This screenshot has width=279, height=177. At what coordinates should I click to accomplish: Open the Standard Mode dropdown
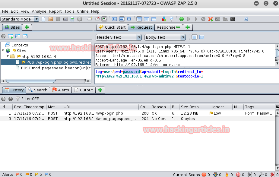(x=20, y=19)
